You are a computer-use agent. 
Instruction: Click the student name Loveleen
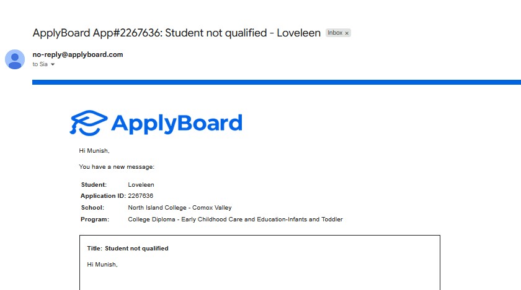point(141,185)
